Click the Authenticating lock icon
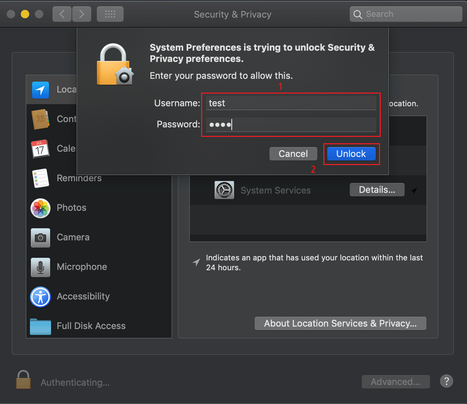 [23, 379]
